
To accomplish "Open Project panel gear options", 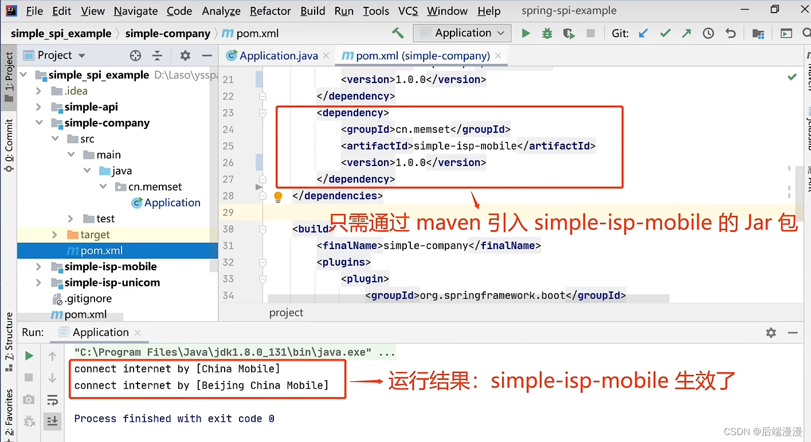I will click(185, 56).
